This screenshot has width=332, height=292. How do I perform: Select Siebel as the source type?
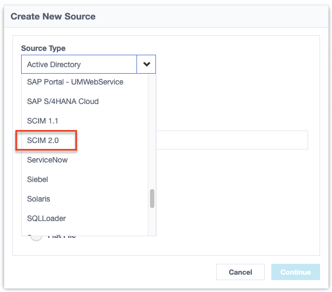[x=38, y=179]
